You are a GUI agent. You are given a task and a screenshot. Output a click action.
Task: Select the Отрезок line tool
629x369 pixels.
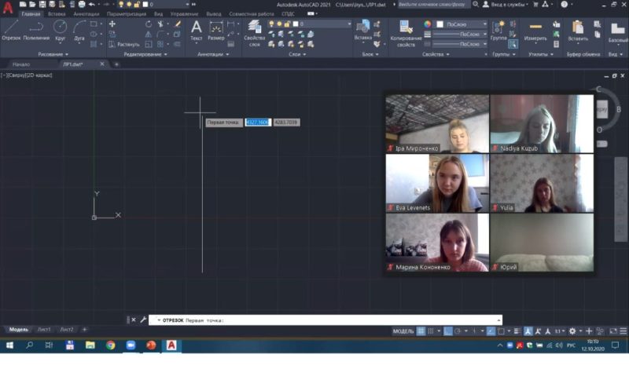click(x=11, y=31)
